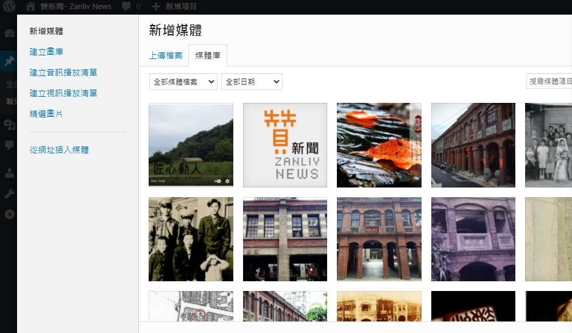This screenshot has height=333, width=572.
Task: Select the red brick street building thumbnail
Action: (473, 145)
